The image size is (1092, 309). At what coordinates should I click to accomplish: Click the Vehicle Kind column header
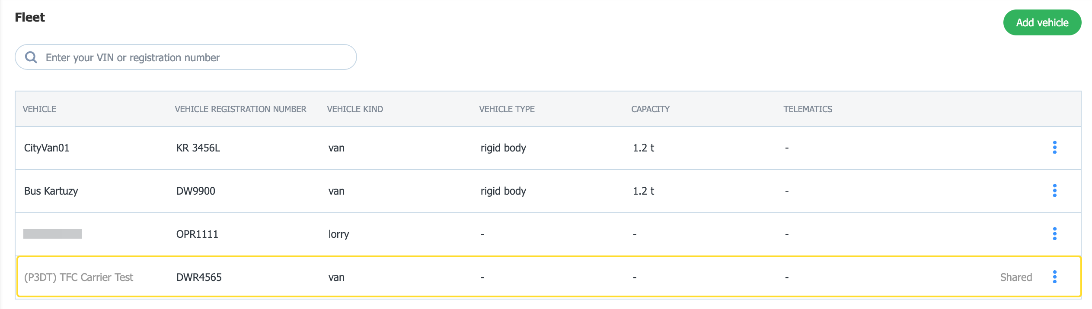355,109
